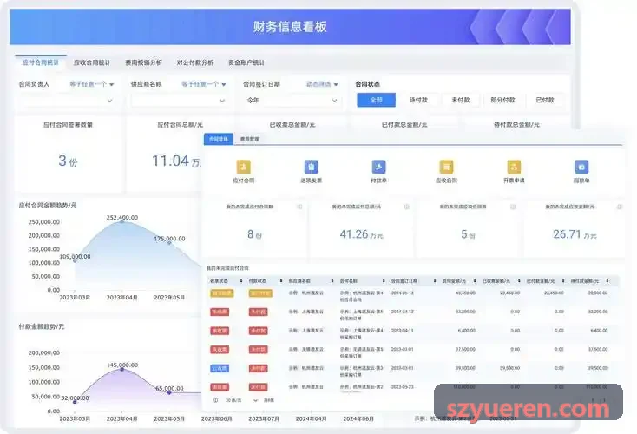Click the blue 已收票 status tag
This screenshot has width=637, height=434.
[x=220, y=368]
